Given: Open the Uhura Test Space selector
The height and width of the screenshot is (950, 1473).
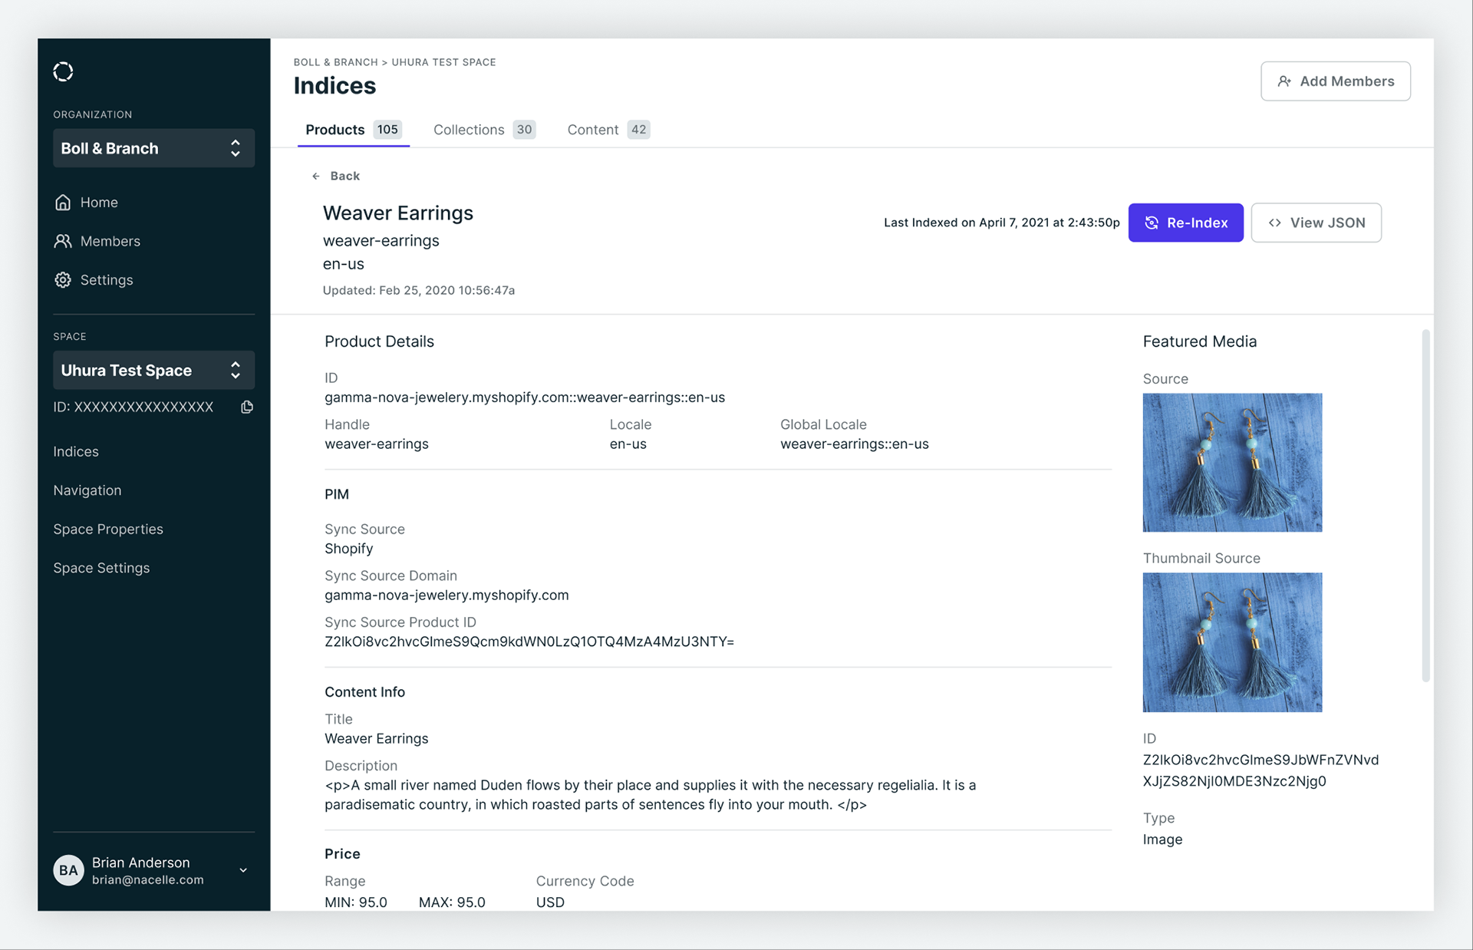Looking at the screenshot, I should coord(153,371).
